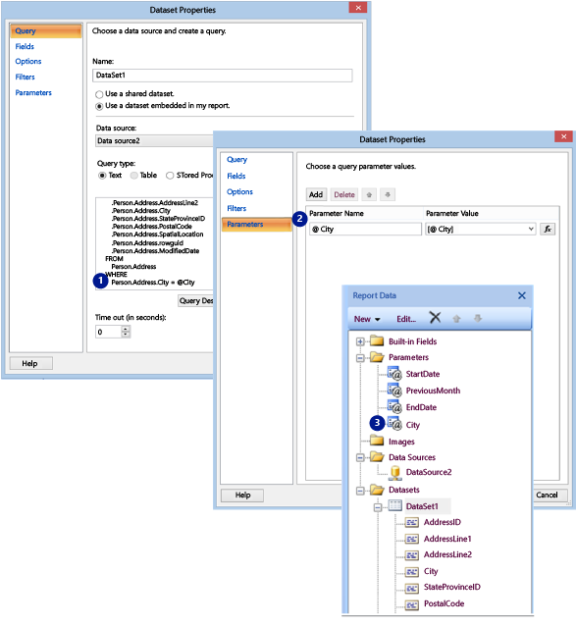Image resolution: width=576 pixels, height=626 pixels.
Task: Click the Time out spinner arrows
Action: click(x=126, y=332)
